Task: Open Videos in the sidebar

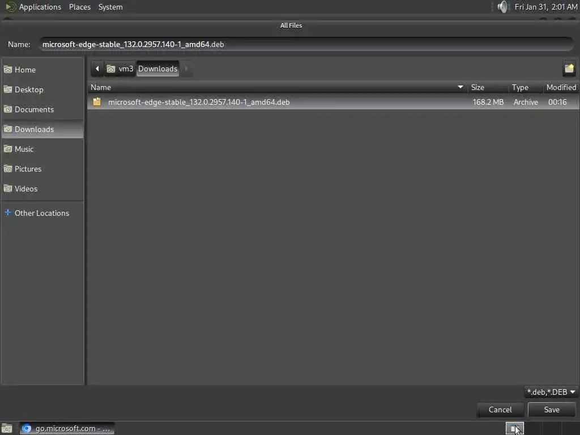Action: [x=42, y=189]
